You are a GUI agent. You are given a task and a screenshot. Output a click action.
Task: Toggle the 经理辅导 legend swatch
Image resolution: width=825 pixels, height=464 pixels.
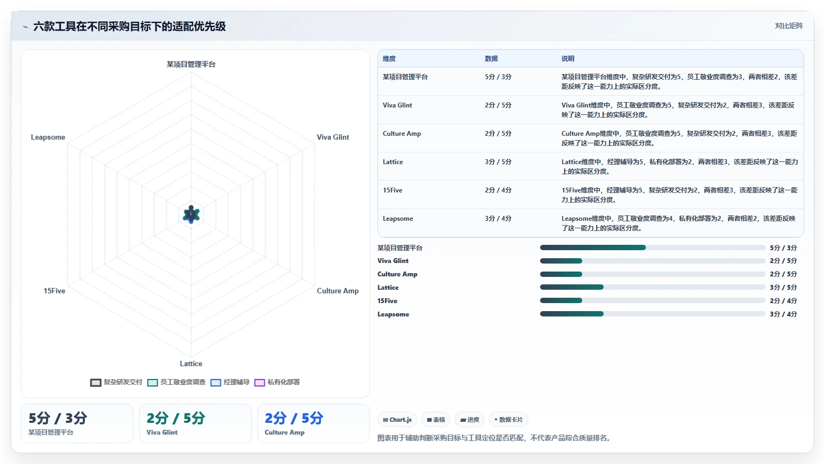click(216, 383)
